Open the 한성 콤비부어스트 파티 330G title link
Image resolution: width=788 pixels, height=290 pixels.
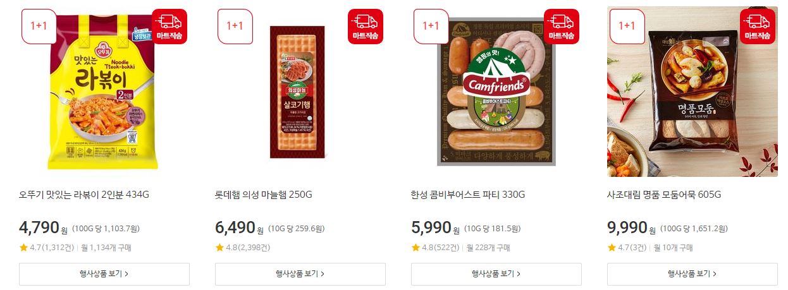(x=468, y=195)
